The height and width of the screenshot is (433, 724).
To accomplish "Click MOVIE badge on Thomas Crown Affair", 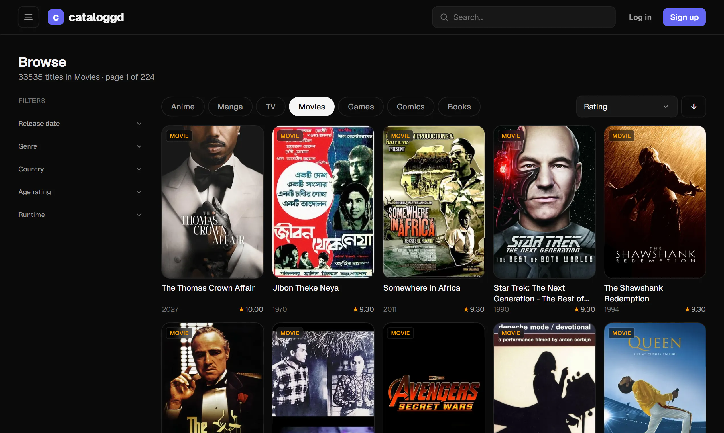I will point(179,136).
